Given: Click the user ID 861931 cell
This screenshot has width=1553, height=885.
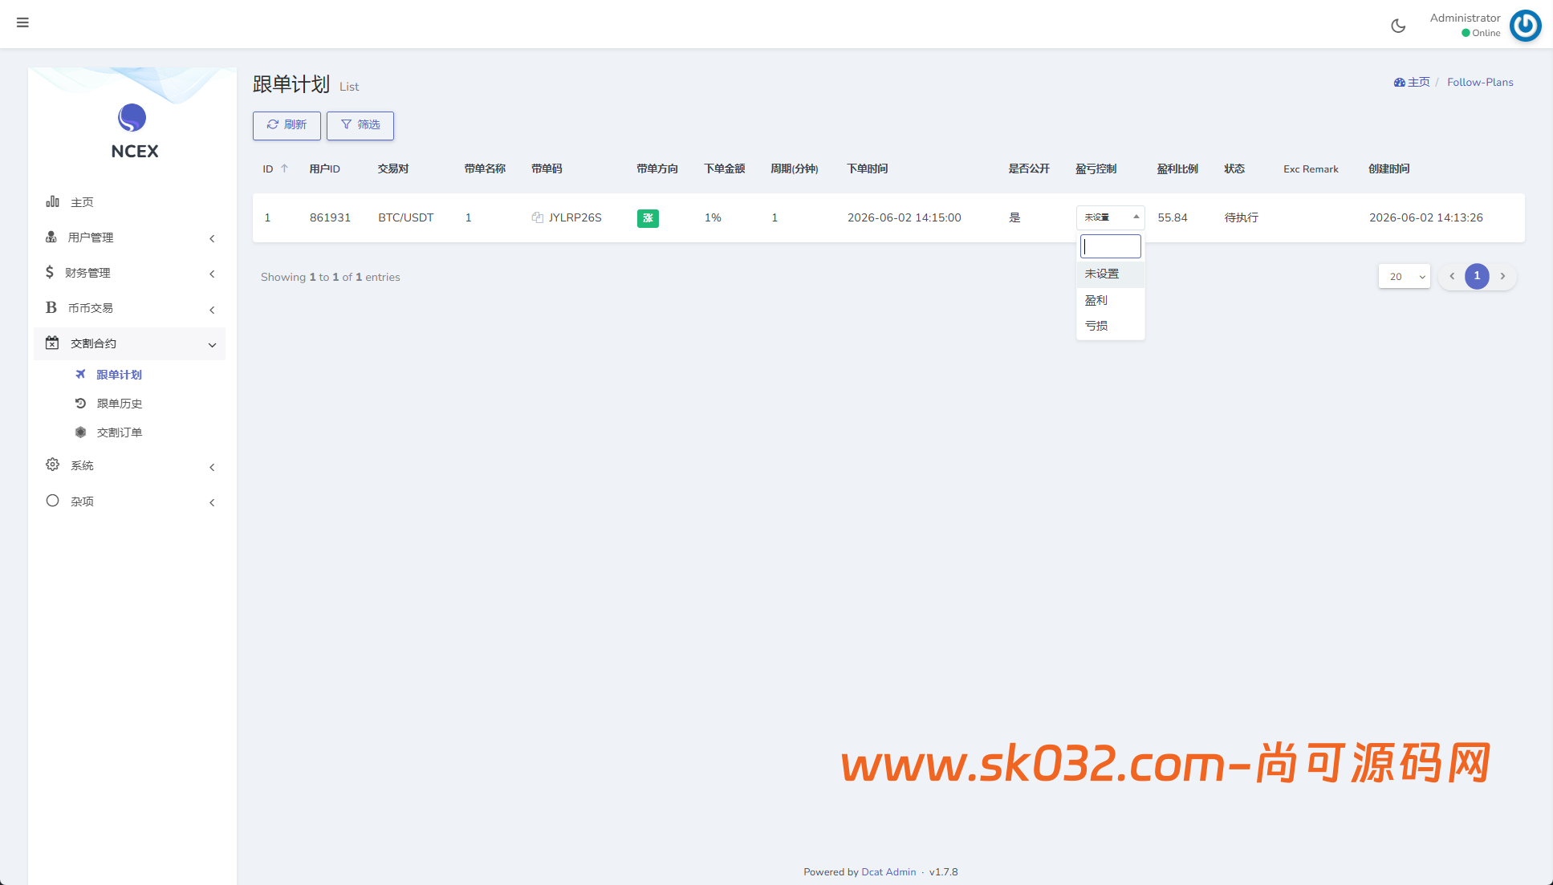Looking at the screenshot, I should tap(330, 217).
